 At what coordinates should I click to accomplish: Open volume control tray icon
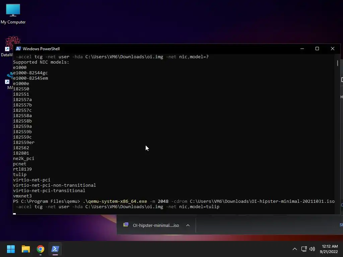(x=312, y=249)
